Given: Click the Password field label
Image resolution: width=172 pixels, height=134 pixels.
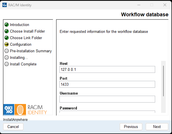Looking at the screenshot, I should tap(69, 108).
